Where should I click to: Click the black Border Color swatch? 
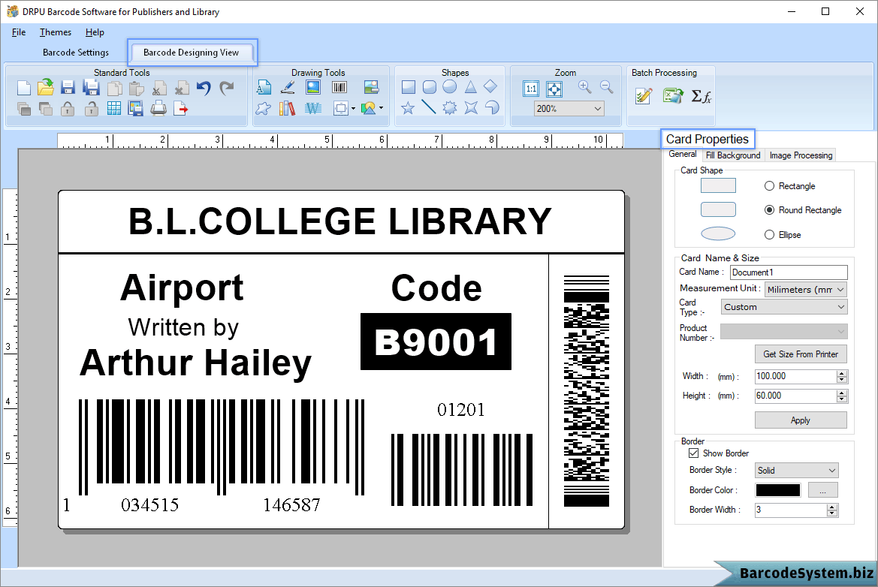pyautogui.click(x=778, y=490)
